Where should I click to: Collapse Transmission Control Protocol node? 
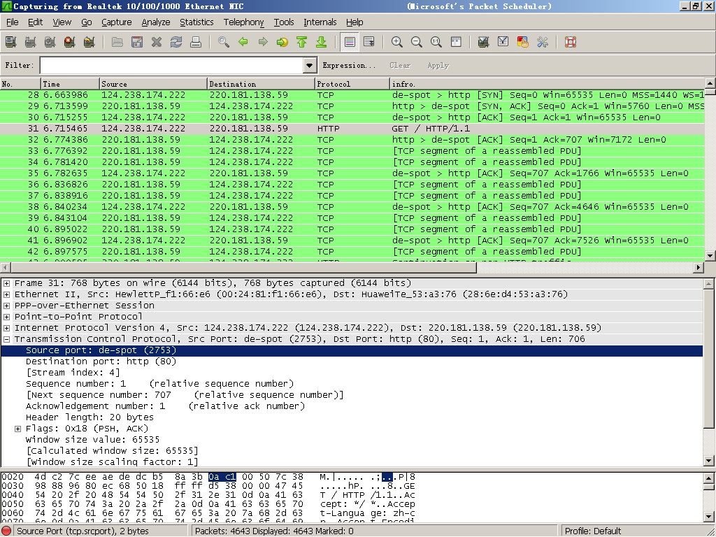click(x=7, y=339)
